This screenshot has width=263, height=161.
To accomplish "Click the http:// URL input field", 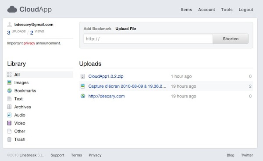I will coord(148,39).
